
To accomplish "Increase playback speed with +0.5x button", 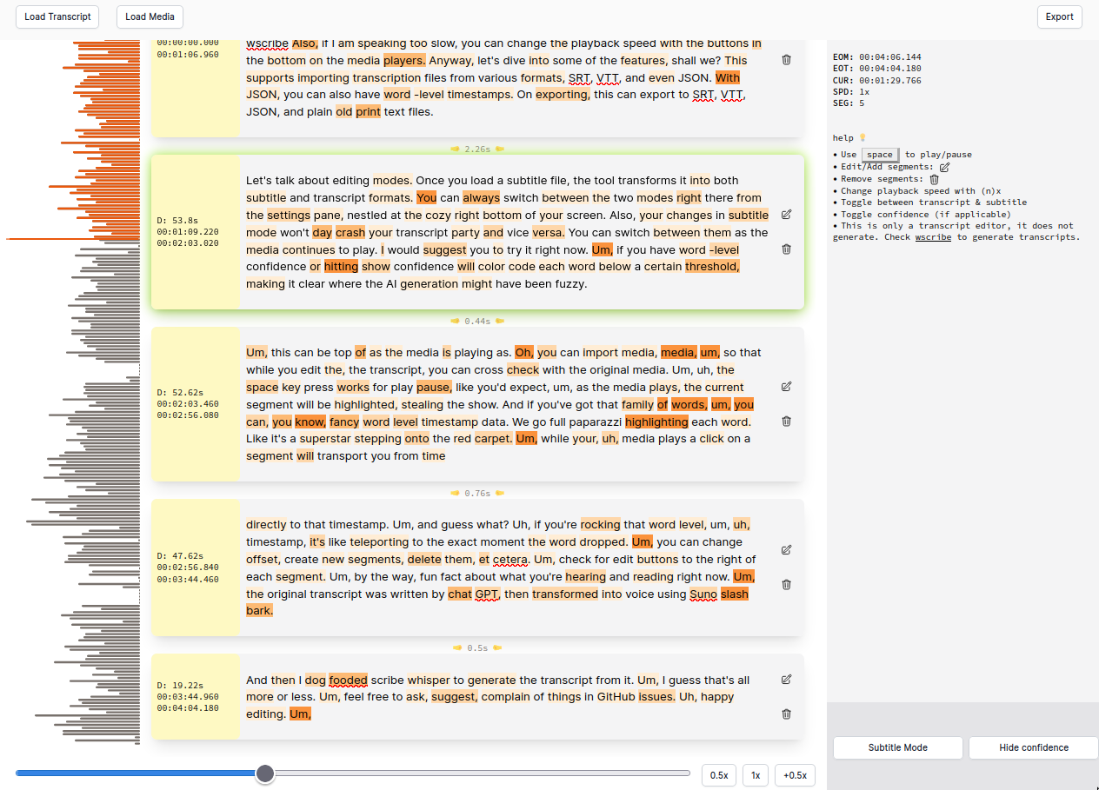I will coord(795,775).
